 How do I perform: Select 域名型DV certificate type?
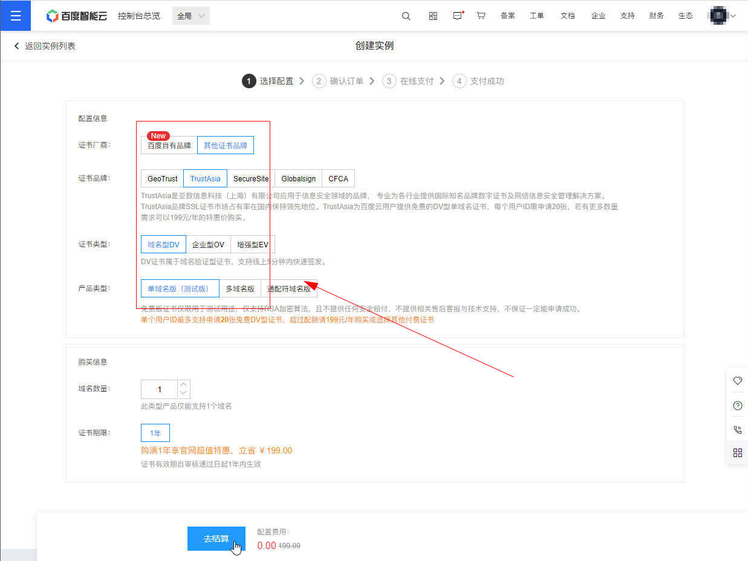(163, 245)
